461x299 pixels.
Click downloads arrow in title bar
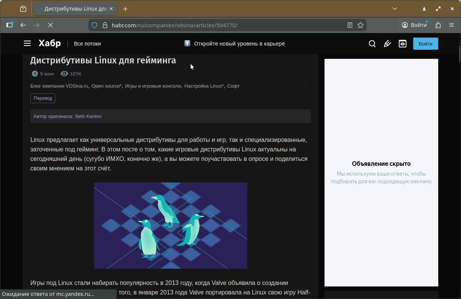[x=424, y=9]
